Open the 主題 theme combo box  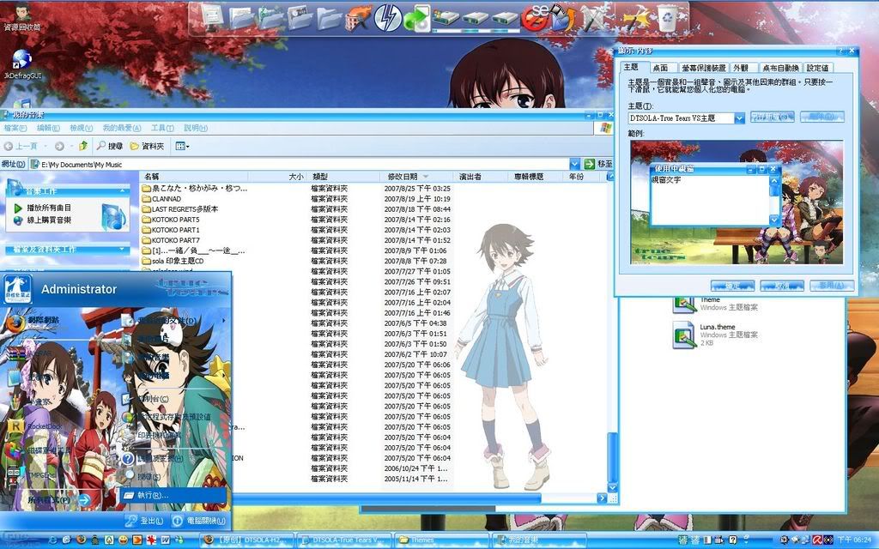(686, 118)
